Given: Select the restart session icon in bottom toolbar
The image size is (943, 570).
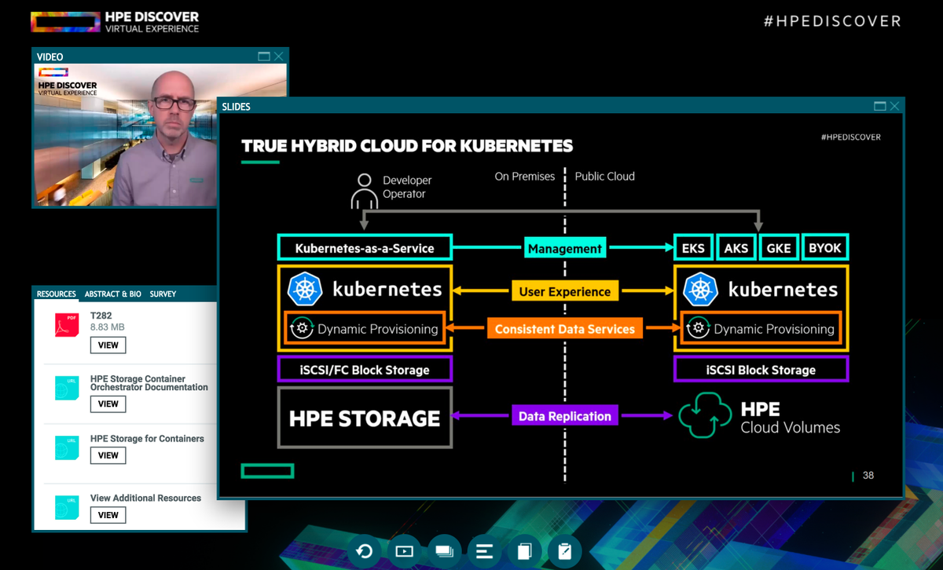Looking at the screenshot, I should [364, 551].
